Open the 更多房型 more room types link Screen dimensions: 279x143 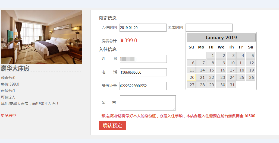8,115
